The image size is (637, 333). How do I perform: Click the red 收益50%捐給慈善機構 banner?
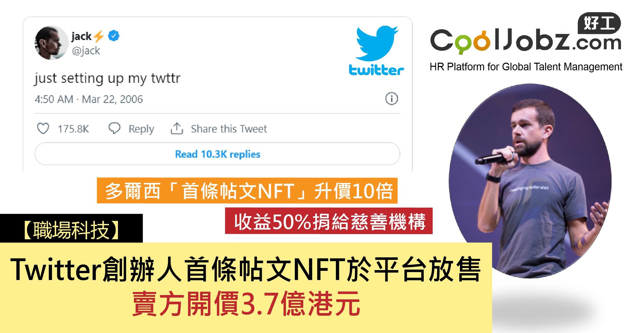click(x=329, y=221)
